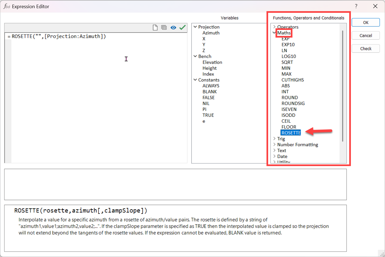Expand the Trig function category
This screenshot has width=385, height=257.
pos(274,139)
